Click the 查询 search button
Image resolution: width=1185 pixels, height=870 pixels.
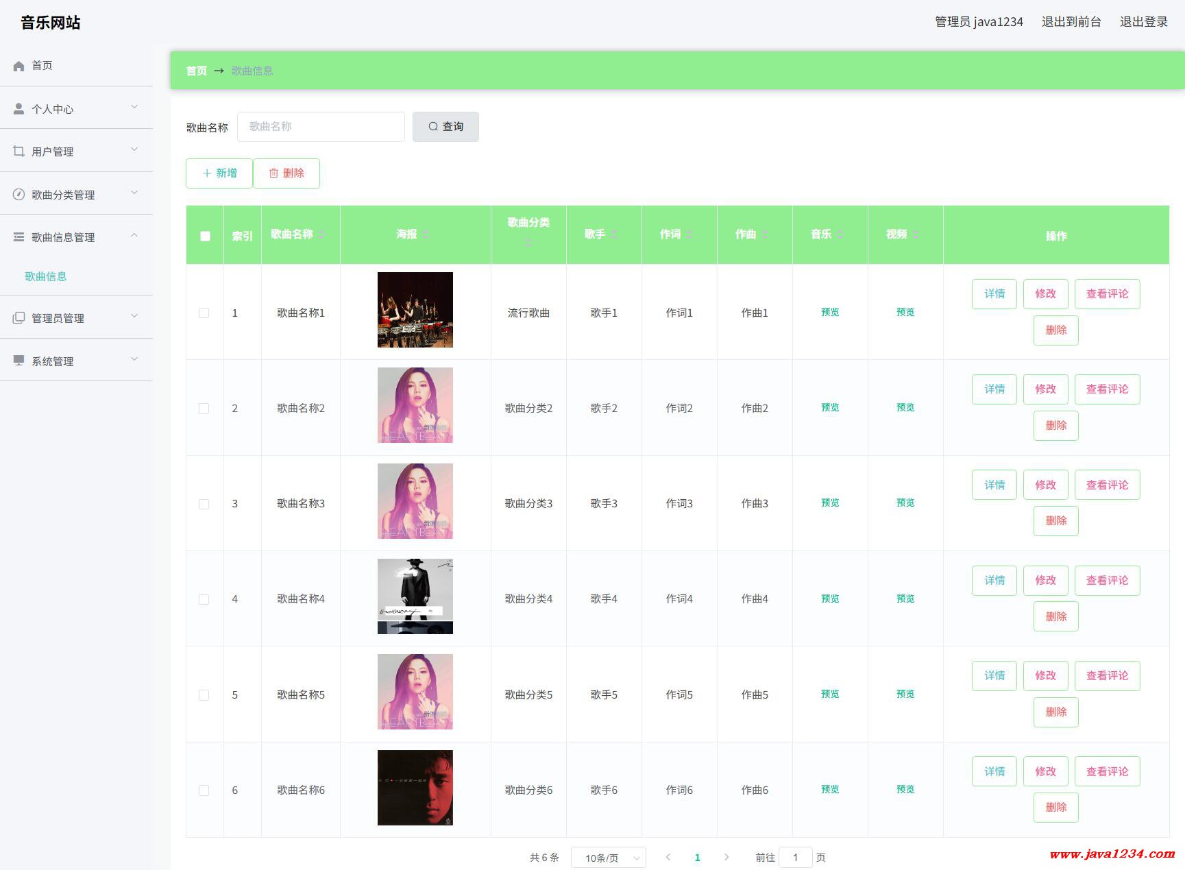[445, 127]
